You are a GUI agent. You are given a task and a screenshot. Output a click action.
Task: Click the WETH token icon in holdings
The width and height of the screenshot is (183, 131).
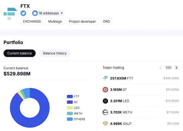pos(105,112)
